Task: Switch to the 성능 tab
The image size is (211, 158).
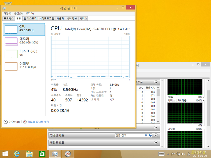Action: (x=18, y=18)
